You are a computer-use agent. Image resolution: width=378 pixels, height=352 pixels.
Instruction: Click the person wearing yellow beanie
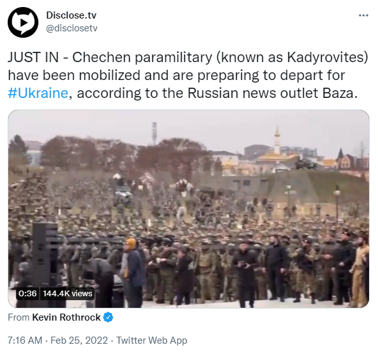coord(132,271)
